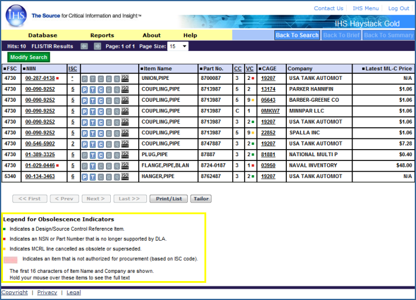
Task: Click the green Modify Search button
Action: pos(28,57)
